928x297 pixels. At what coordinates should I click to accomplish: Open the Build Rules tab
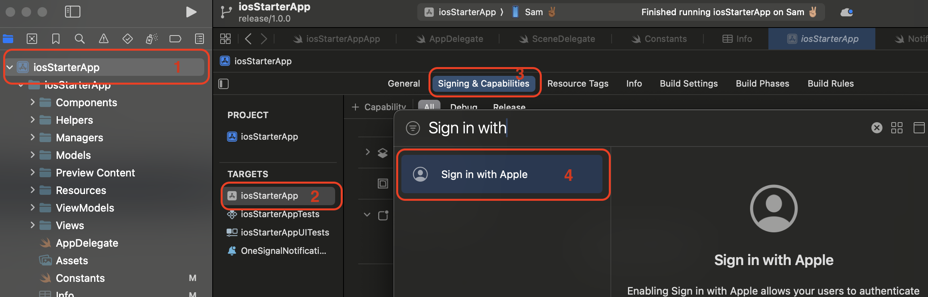[831, 83]
